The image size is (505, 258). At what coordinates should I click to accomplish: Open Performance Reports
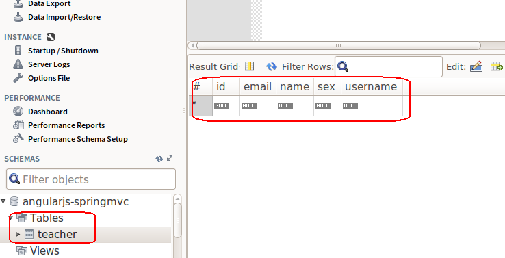tap(66, 125)
